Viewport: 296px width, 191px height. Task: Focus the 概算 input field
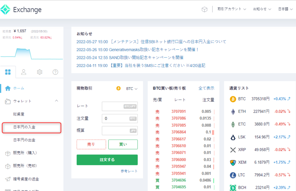click(x=120, y=131)
